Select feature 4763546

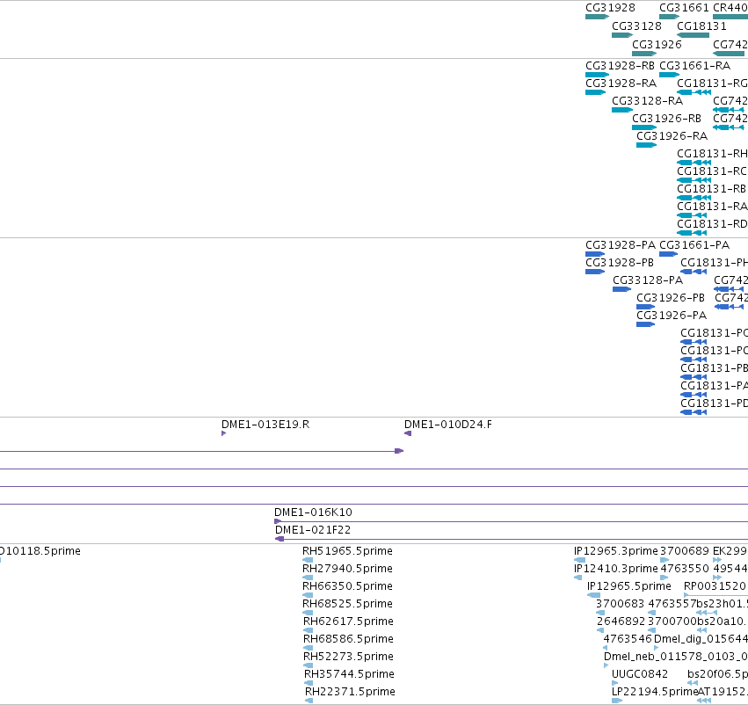click(x=606, y=648)
